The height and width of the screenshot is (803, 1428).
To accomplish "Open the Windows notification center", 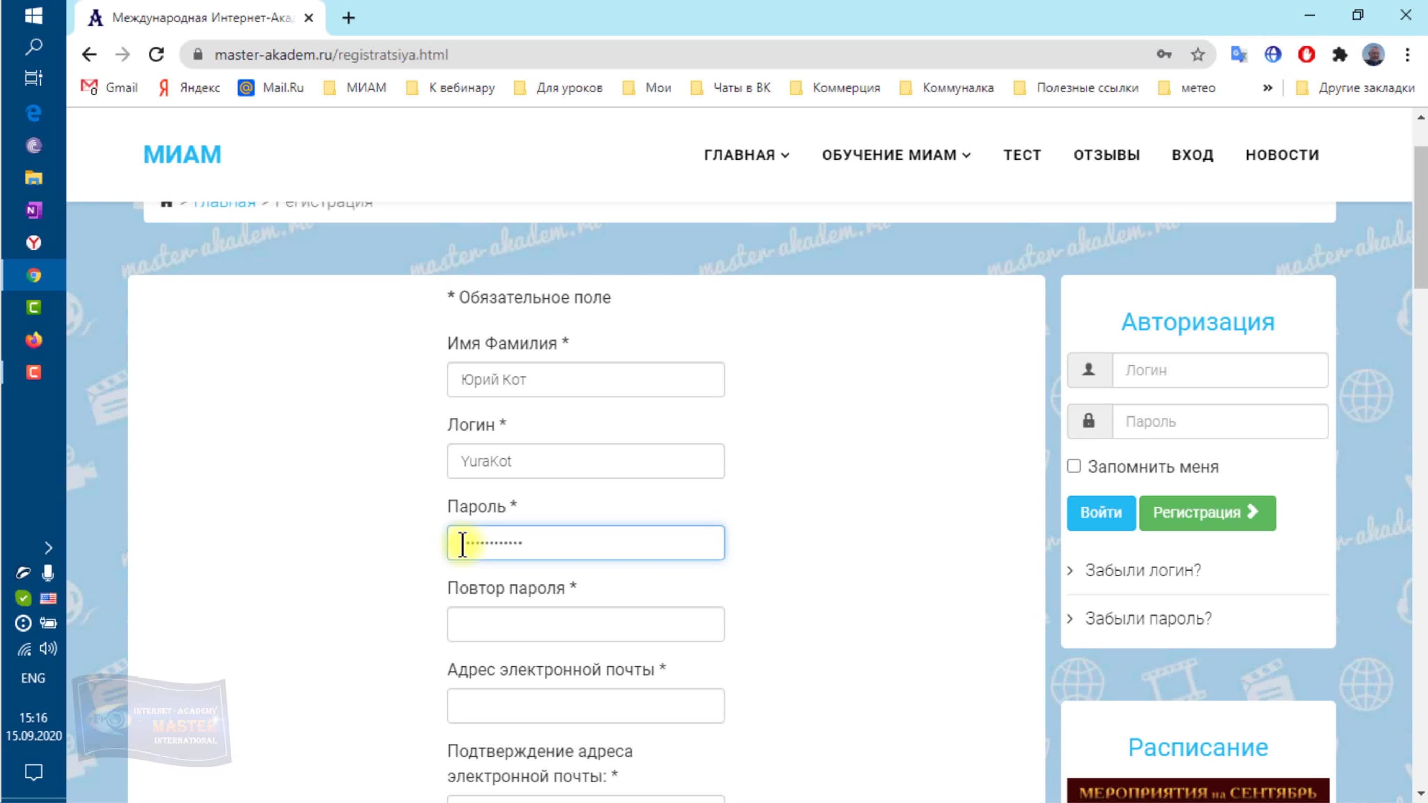I will 33,771.
